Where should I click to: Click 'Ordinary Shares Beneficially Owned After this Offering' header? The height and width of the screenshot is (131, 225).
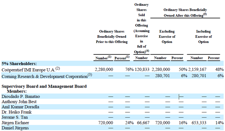pos(185,13)
